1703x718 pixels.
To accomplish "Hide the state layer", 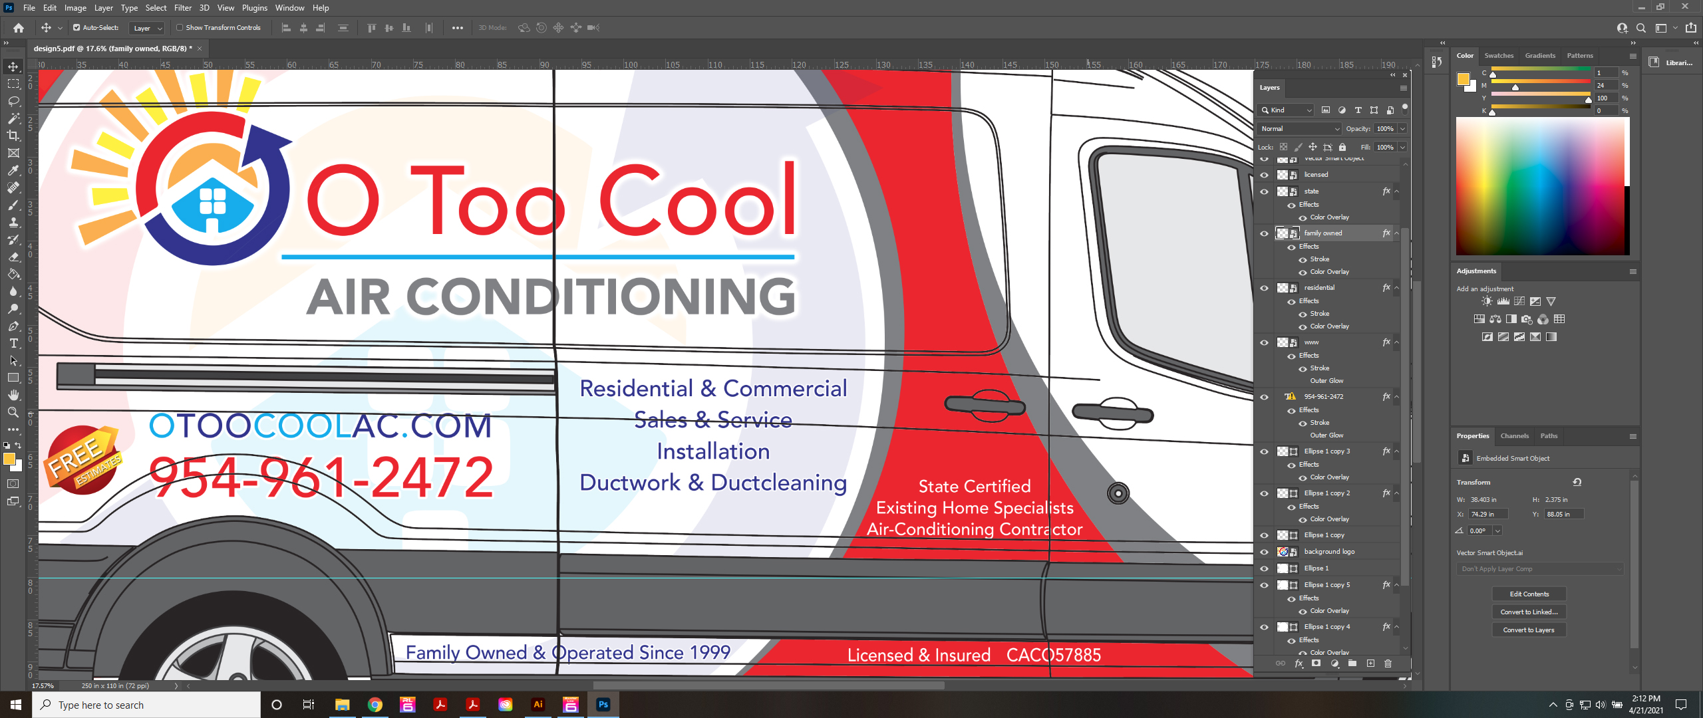I will click(1264, 191).
